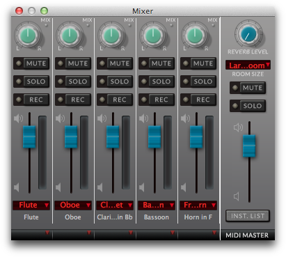286x257 pixels.
Task: Click the loud speaker icon on Flute strip
Action: coord(18,118)
